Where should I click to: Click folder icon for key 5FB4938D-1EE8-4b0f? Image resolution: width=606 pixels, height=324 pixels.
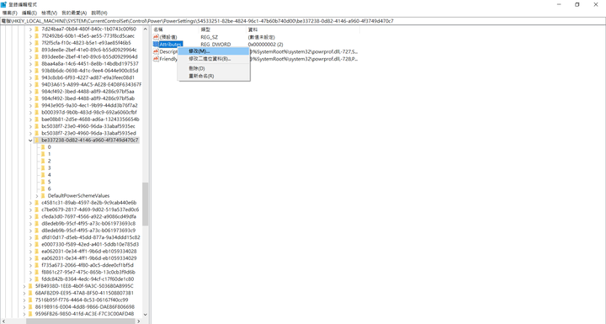[30, 286]
